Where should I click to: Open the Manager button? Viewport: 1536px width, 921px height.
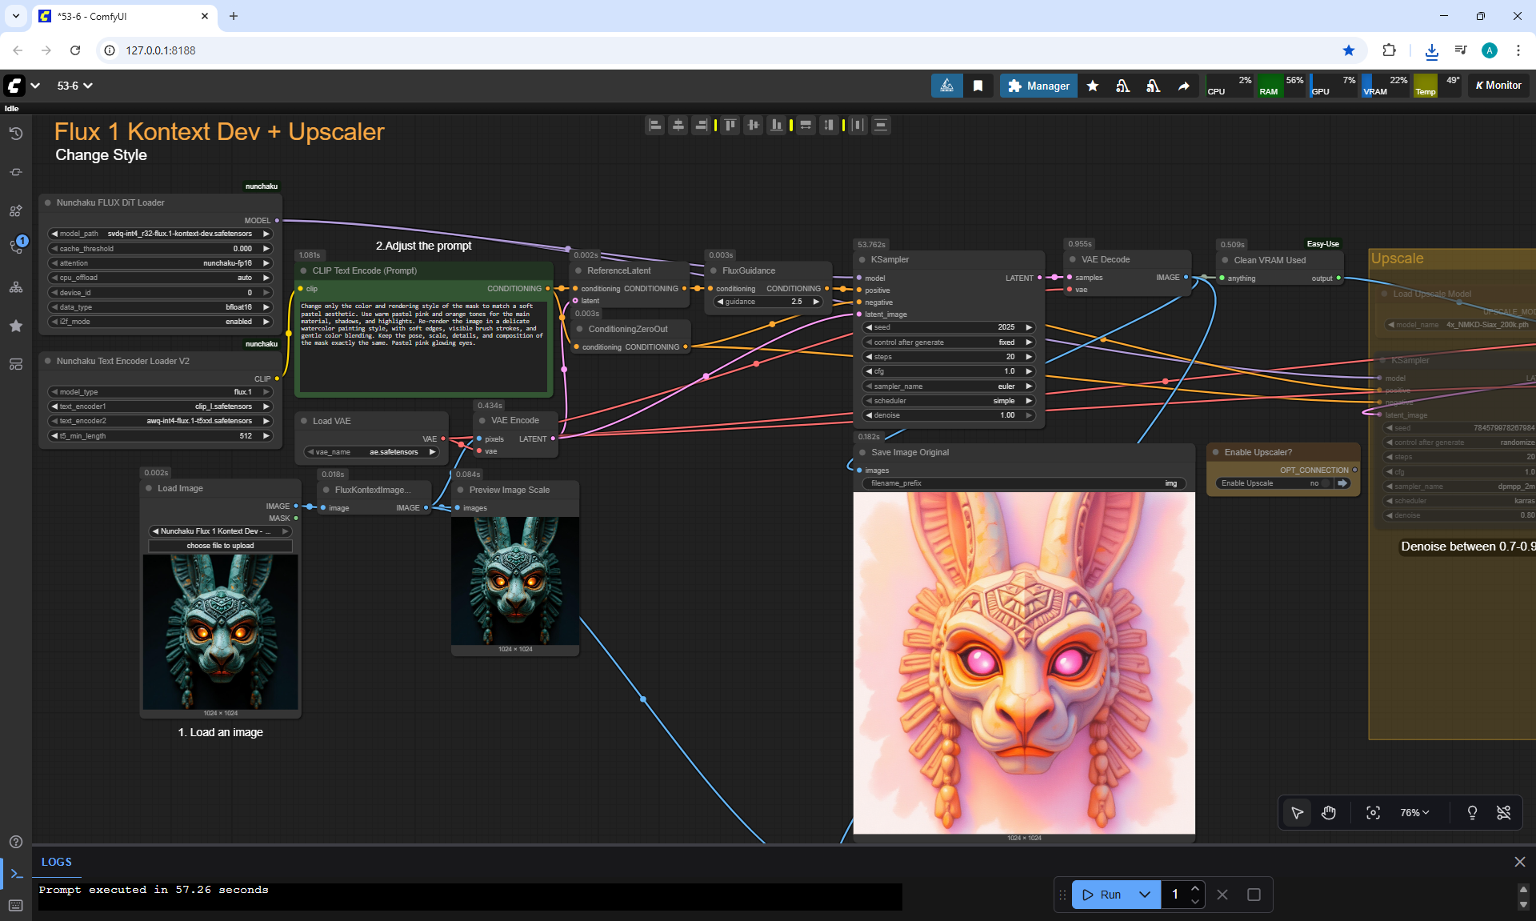click(1038, 86)
